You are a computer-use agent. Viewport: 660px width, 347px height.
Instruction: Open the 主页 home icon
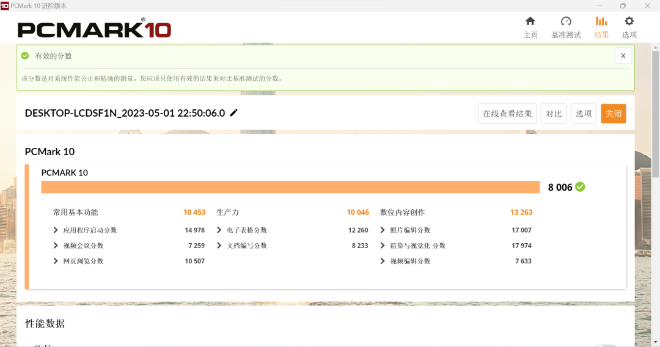(x=530, y=21)
